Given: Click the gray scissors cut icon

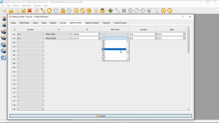Looking at the screenshot, I should 130,11.
